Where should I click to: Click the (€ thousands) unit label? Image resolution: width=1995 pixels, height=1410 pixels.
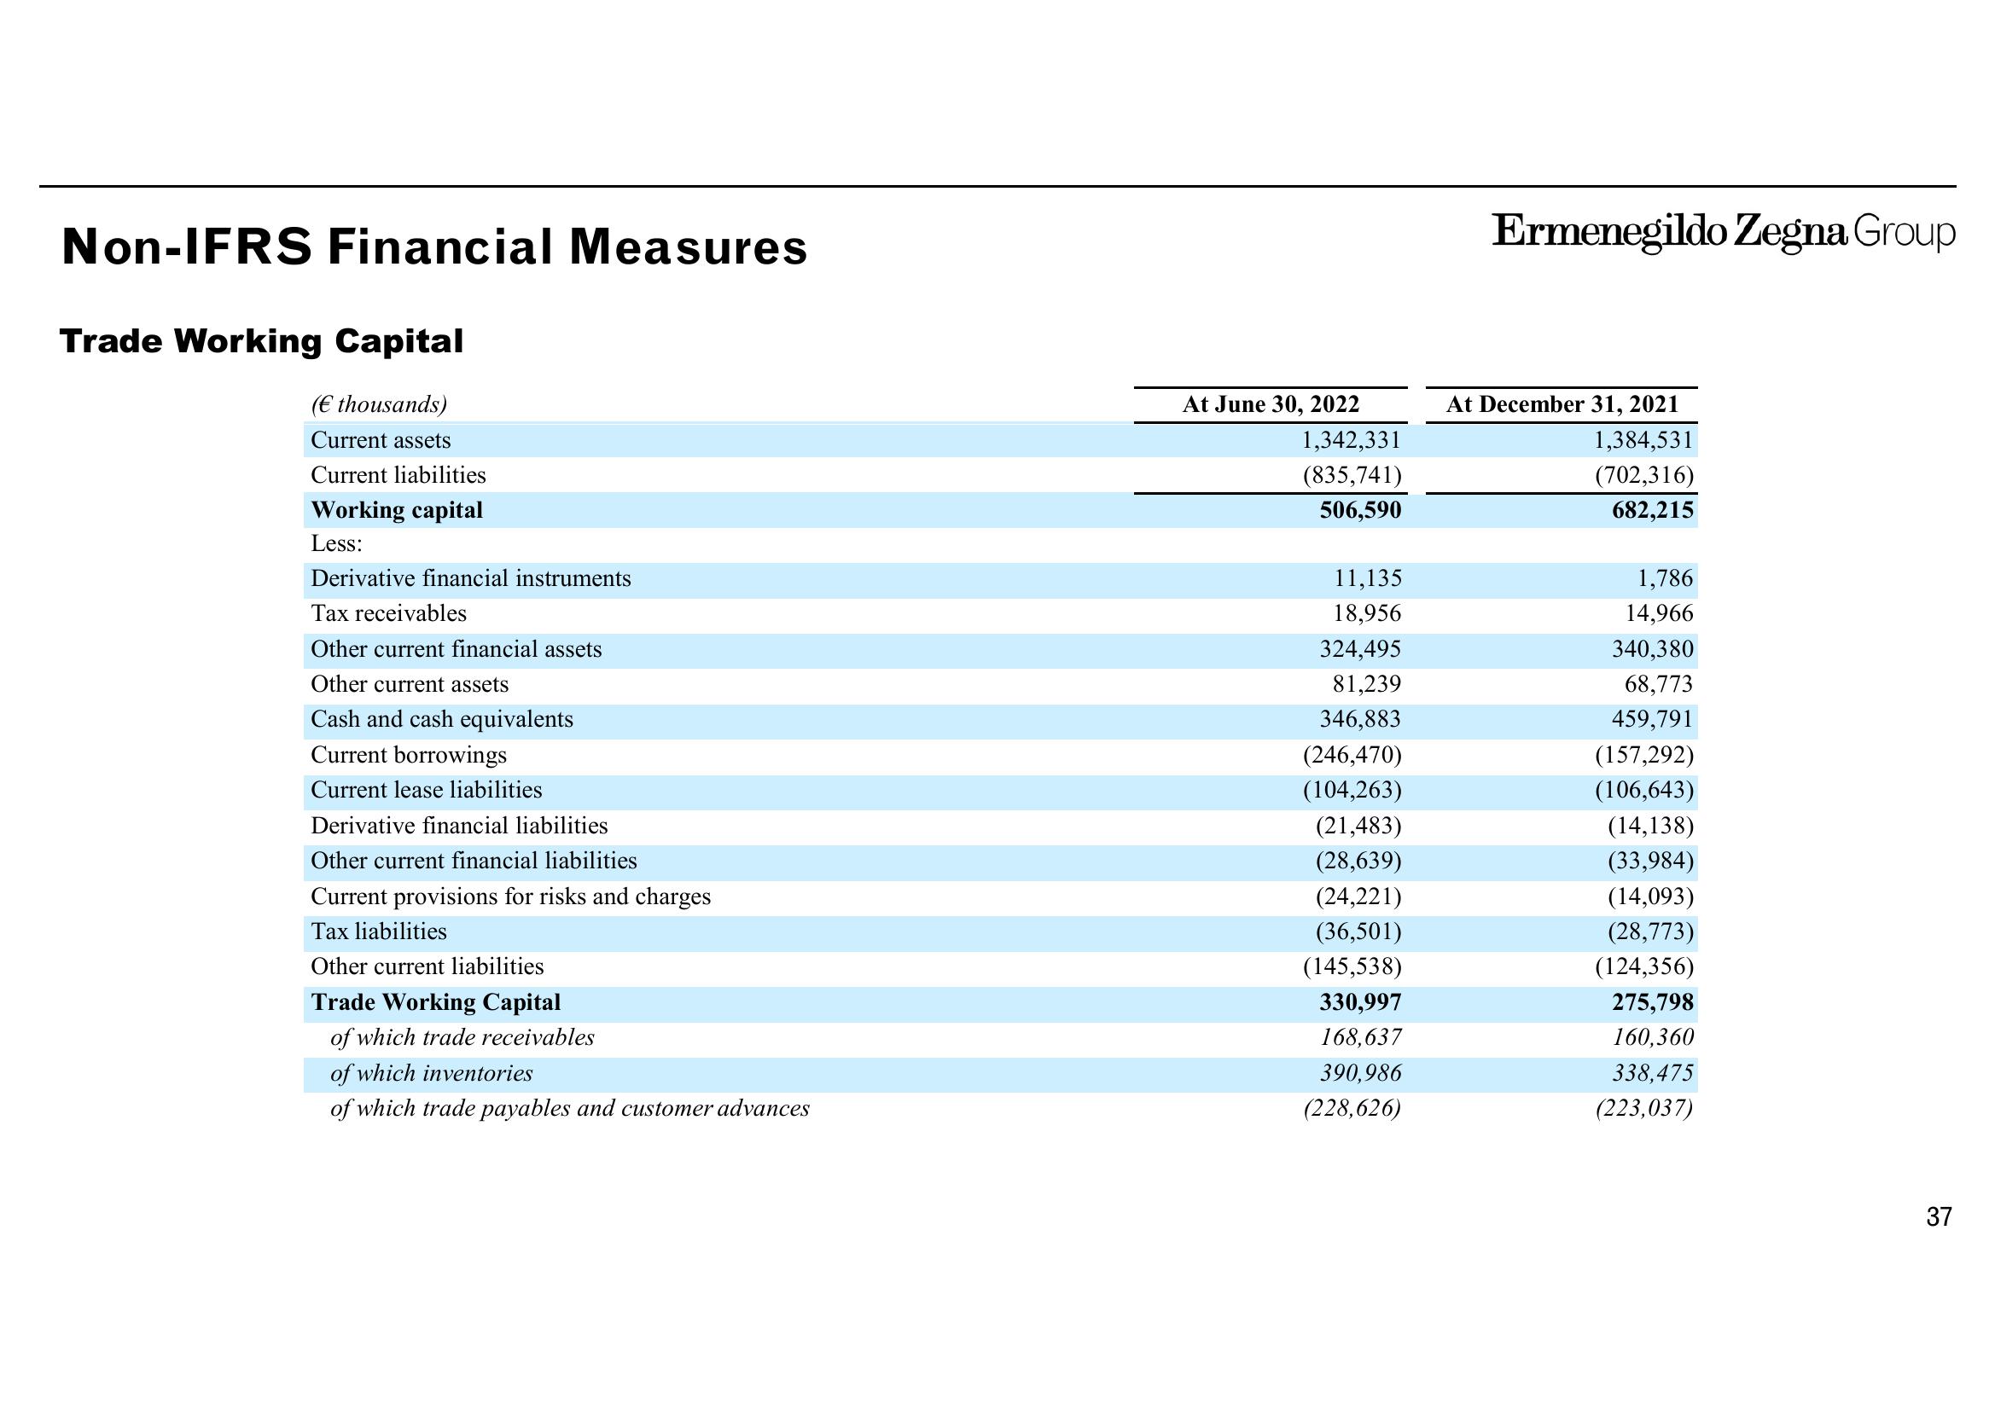379,405
